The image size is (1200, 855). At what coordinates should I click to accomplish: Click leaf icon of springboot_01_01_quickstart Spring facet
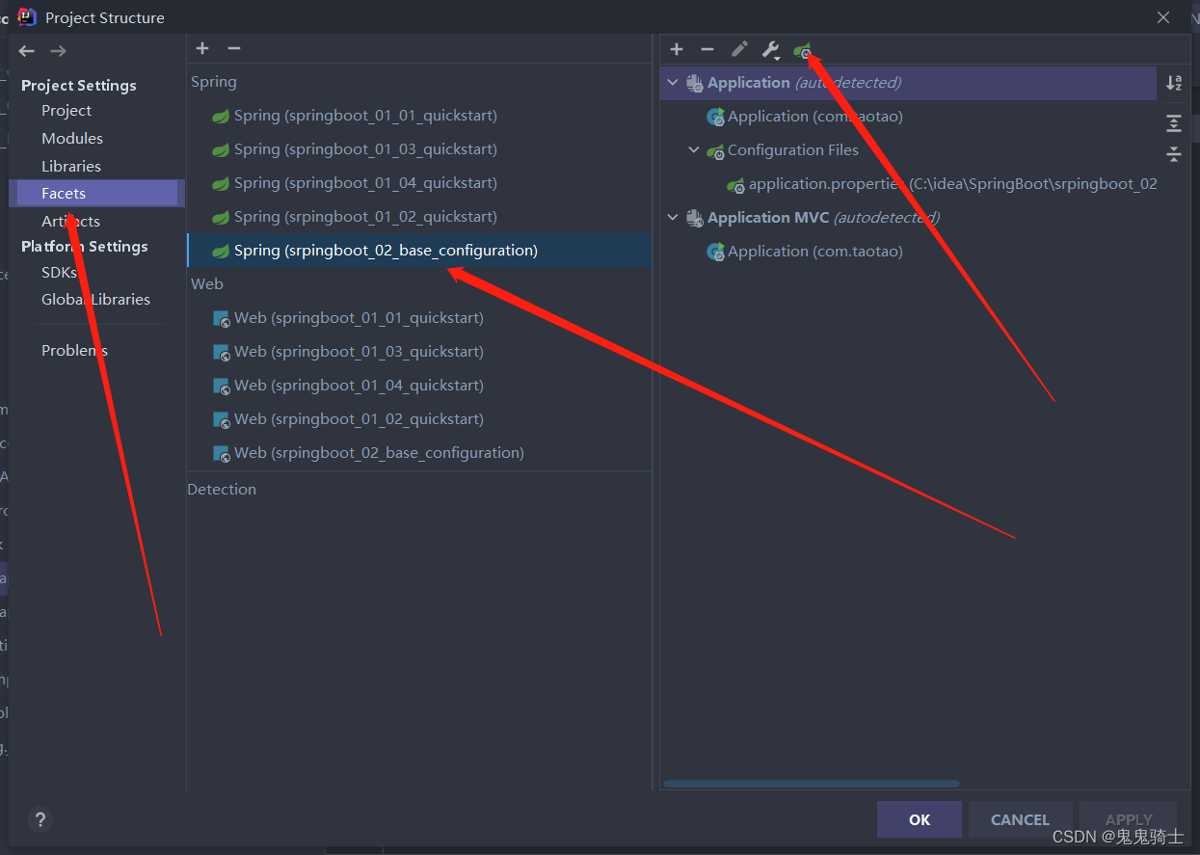pyautogui.click(x=221, y=117)
